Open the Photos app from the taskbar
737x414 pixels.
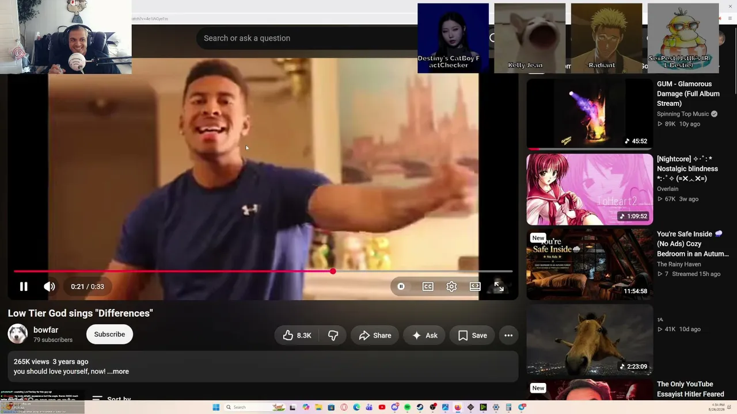click(x=445, y=407)
